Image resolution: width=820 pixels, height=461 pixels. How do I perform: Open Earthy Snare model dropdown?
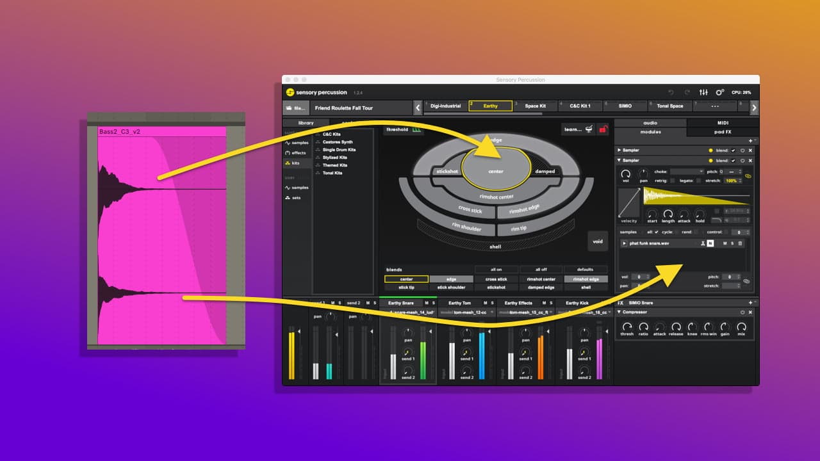point(409,312)
